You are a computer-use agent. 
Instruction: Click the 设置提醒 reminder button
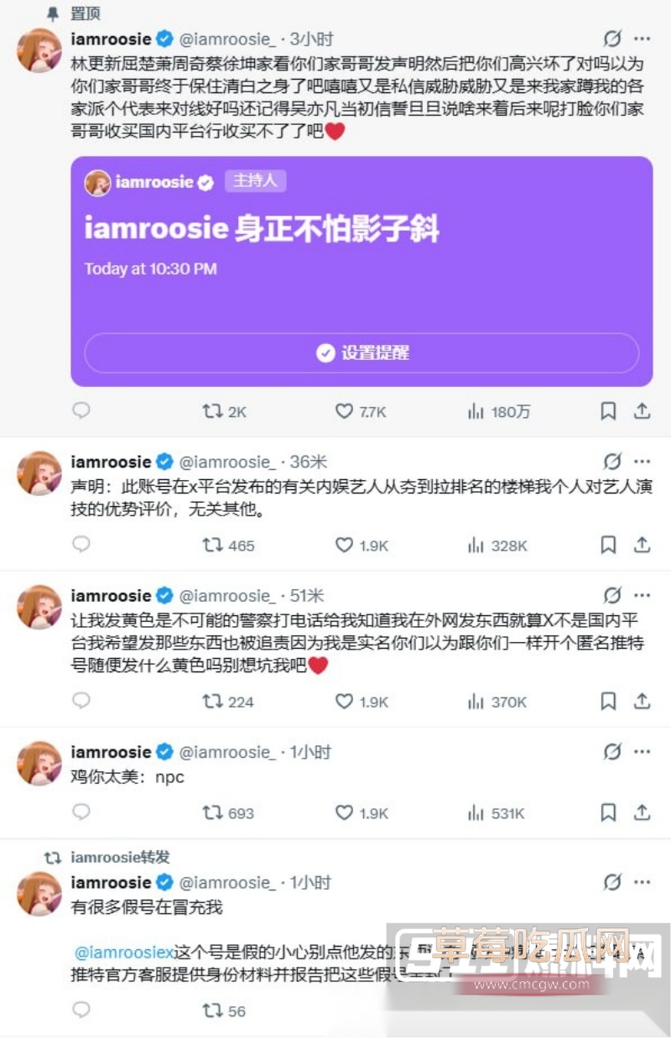[362, 352]
